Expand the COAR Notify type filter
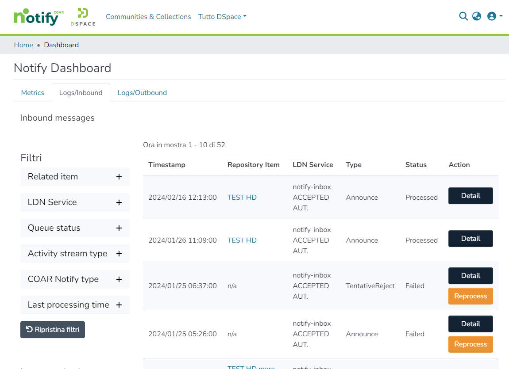The width and height of the screenshot is (509, 369). [119, 279]
